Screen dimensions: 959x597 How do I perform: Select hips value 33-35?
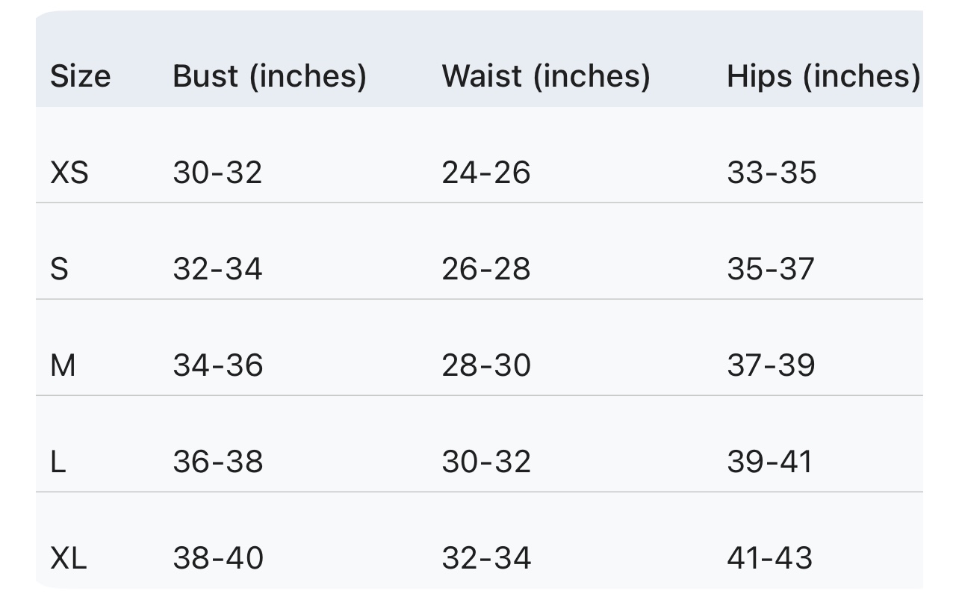pos(772,173)
